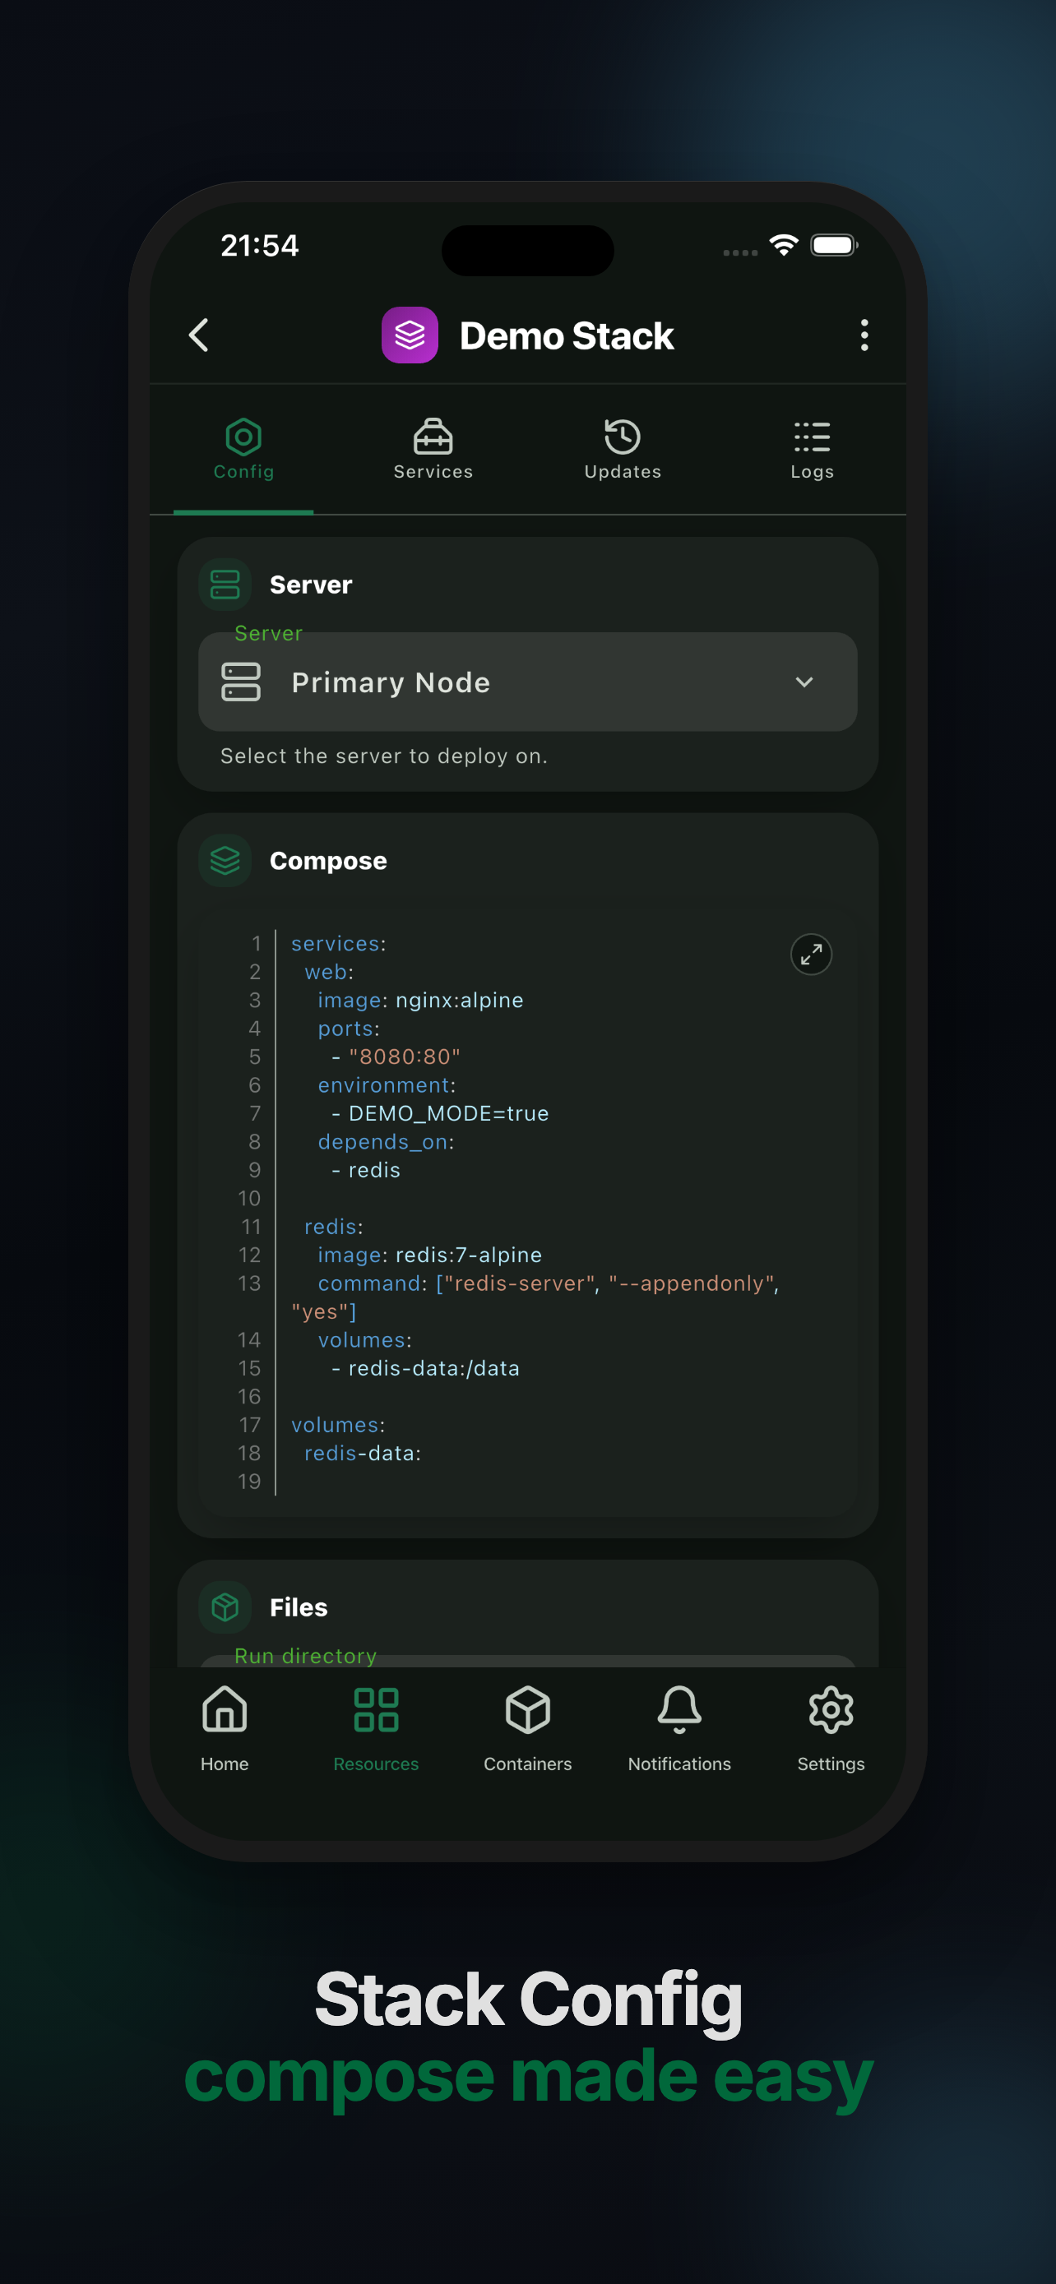The width and height of the screenshot is (1056, 2284).
Task: Click the '"8080:80"' port line
Action: 396,1056
